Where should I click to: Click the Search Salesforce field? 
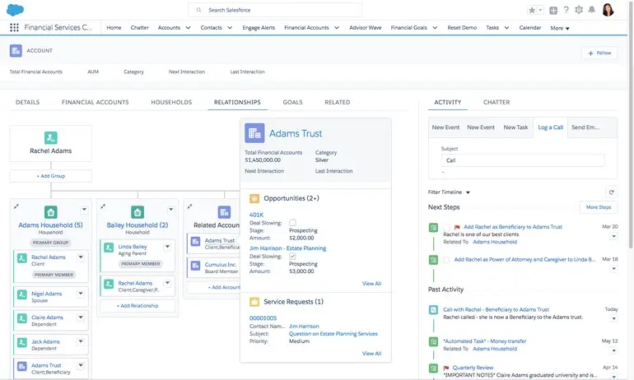pyautogui.click(x=275, y=10)
